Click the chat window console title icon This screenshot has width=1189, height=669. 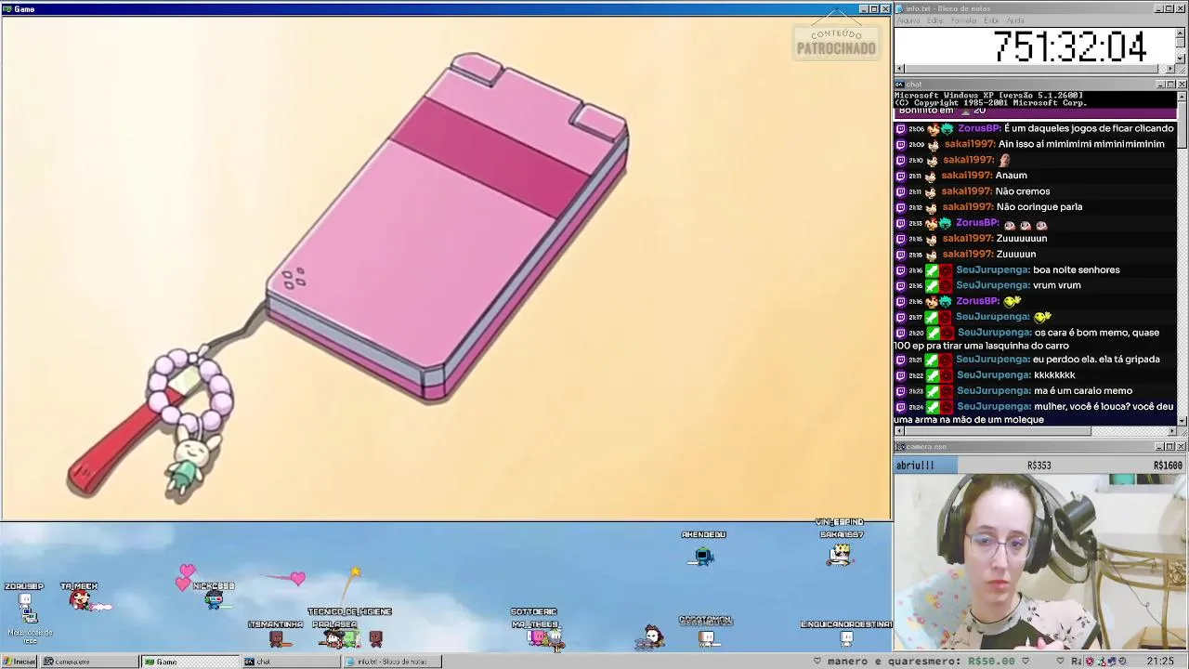tap(900, 85)
